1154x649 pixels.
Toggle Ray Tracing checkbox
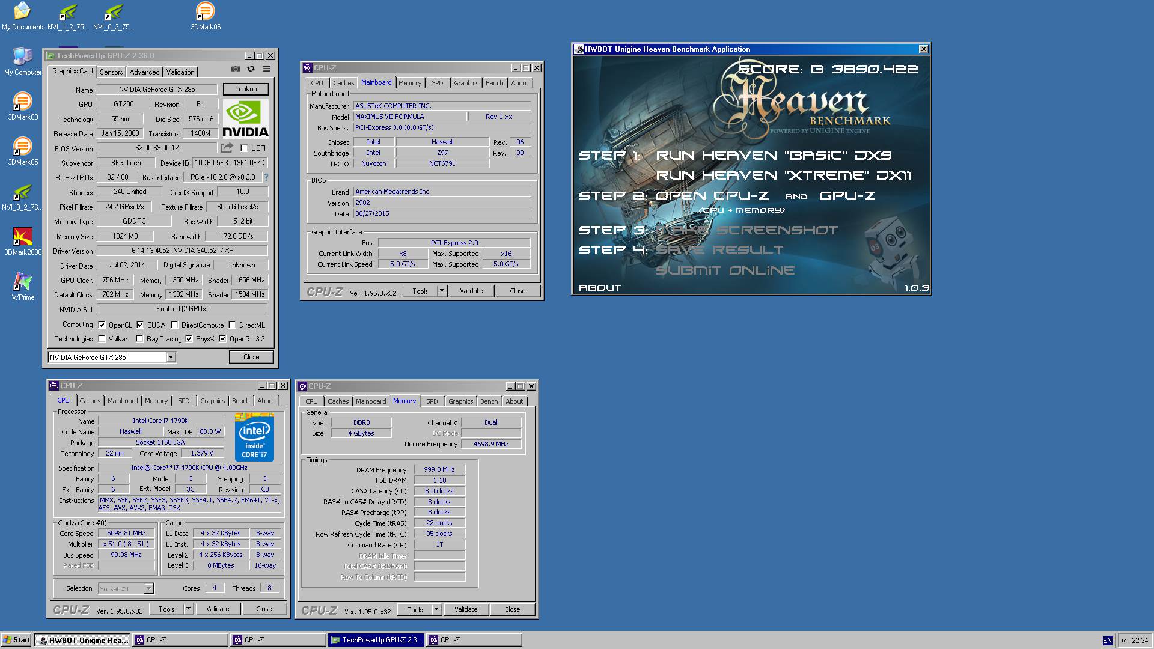coord(139,339)
